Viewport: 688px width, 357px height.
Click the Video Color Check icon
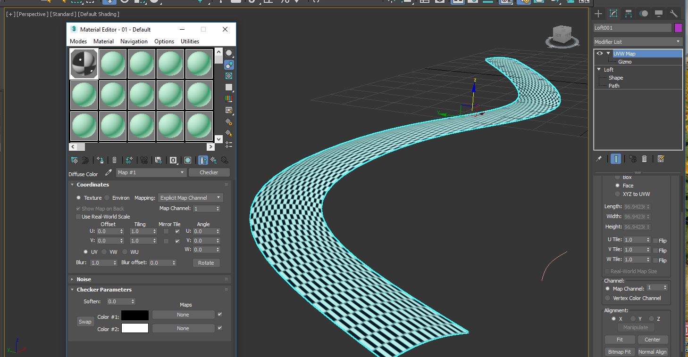[x=229, y=98]
